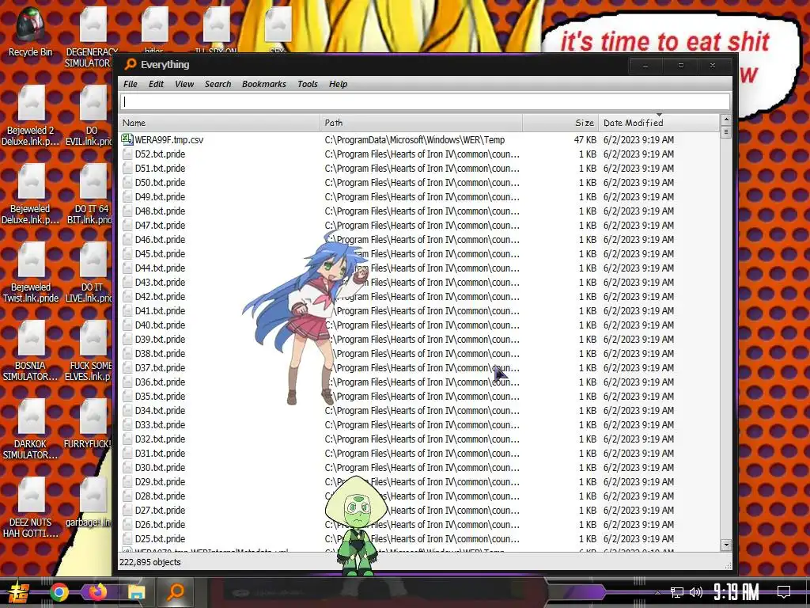Open DO EVIL.lnk desktop icon

click(x=91, y=116)
